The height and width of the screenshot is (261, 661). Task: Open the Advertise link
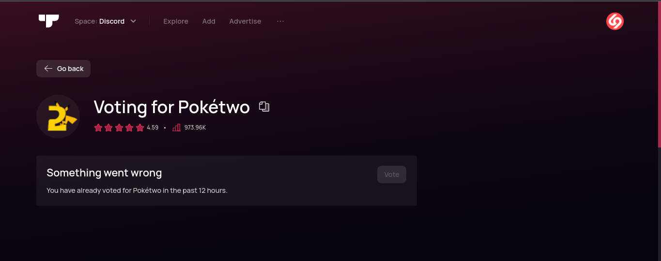click(245, 21)
